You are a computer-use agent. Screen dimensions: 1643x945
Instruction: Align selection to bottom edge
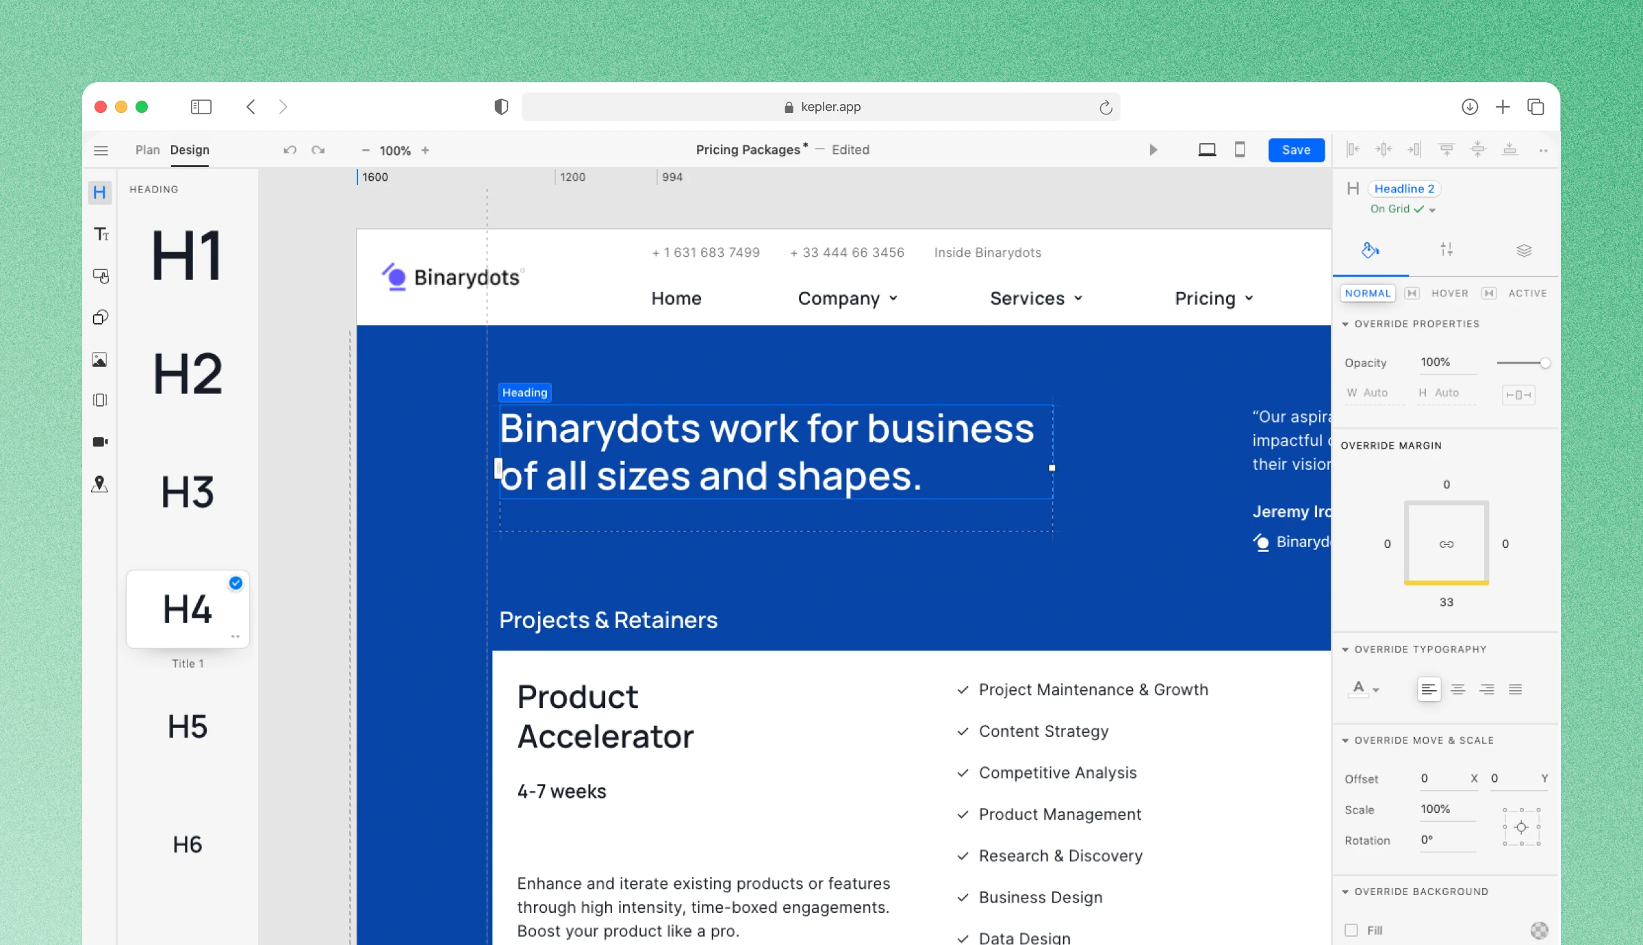tap(1510, 149)
